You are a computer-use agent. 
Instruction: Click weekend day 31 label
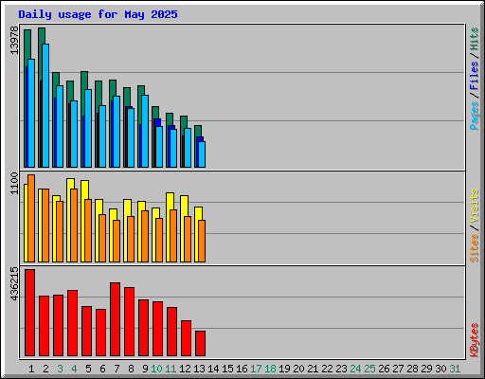coord(455,369)
